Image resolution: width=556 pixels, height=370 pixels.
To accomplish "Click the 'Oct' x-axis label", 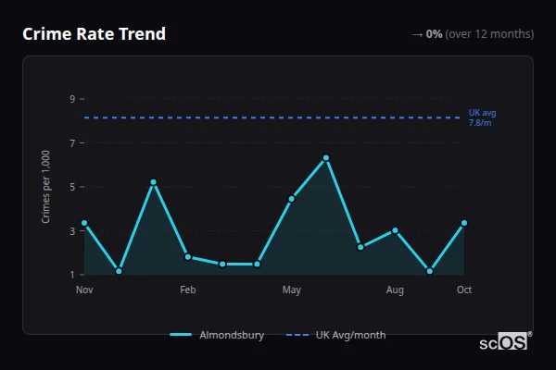I will pos(464,290).
